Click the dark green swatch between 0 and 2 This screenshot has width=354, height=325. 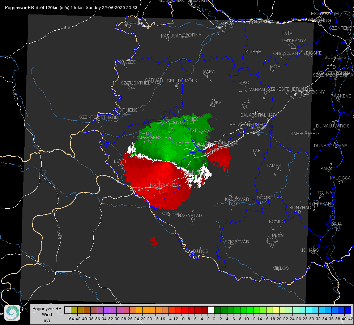point(217,310)
